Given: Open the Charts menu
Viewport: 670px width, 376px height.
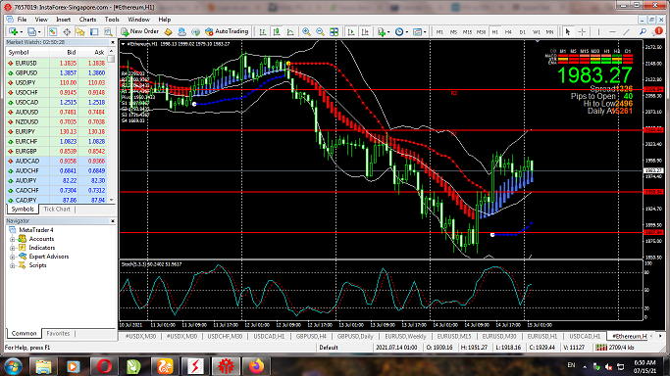Looking at the screenshot, I should [x=87, y=20].
